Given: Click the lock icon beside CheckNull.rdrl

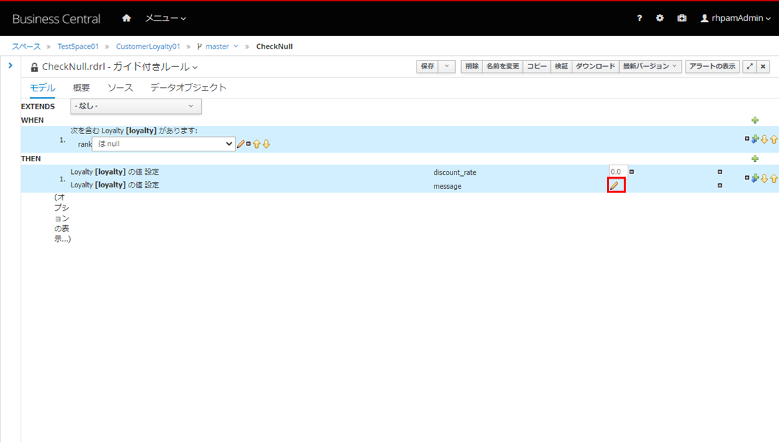Looking at the screenshot, I should click(34, 67).
